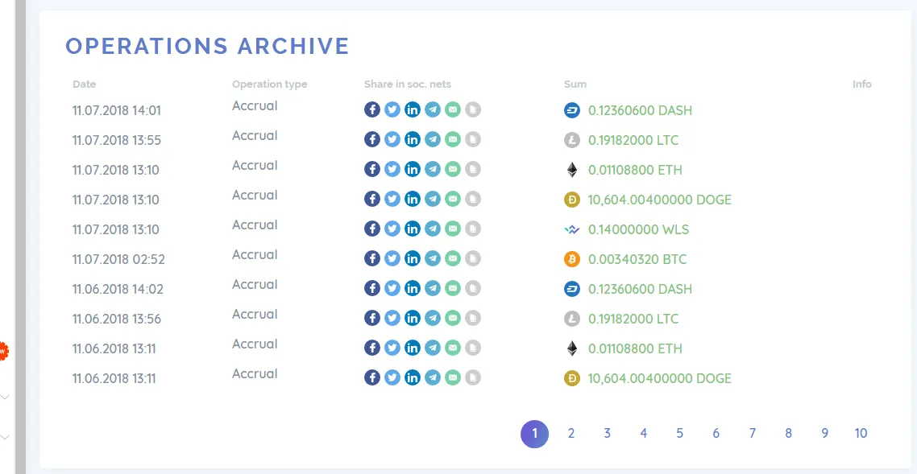Go to page 6
Image resolution: width=917 pixels, height=474 pixels.
716,434
